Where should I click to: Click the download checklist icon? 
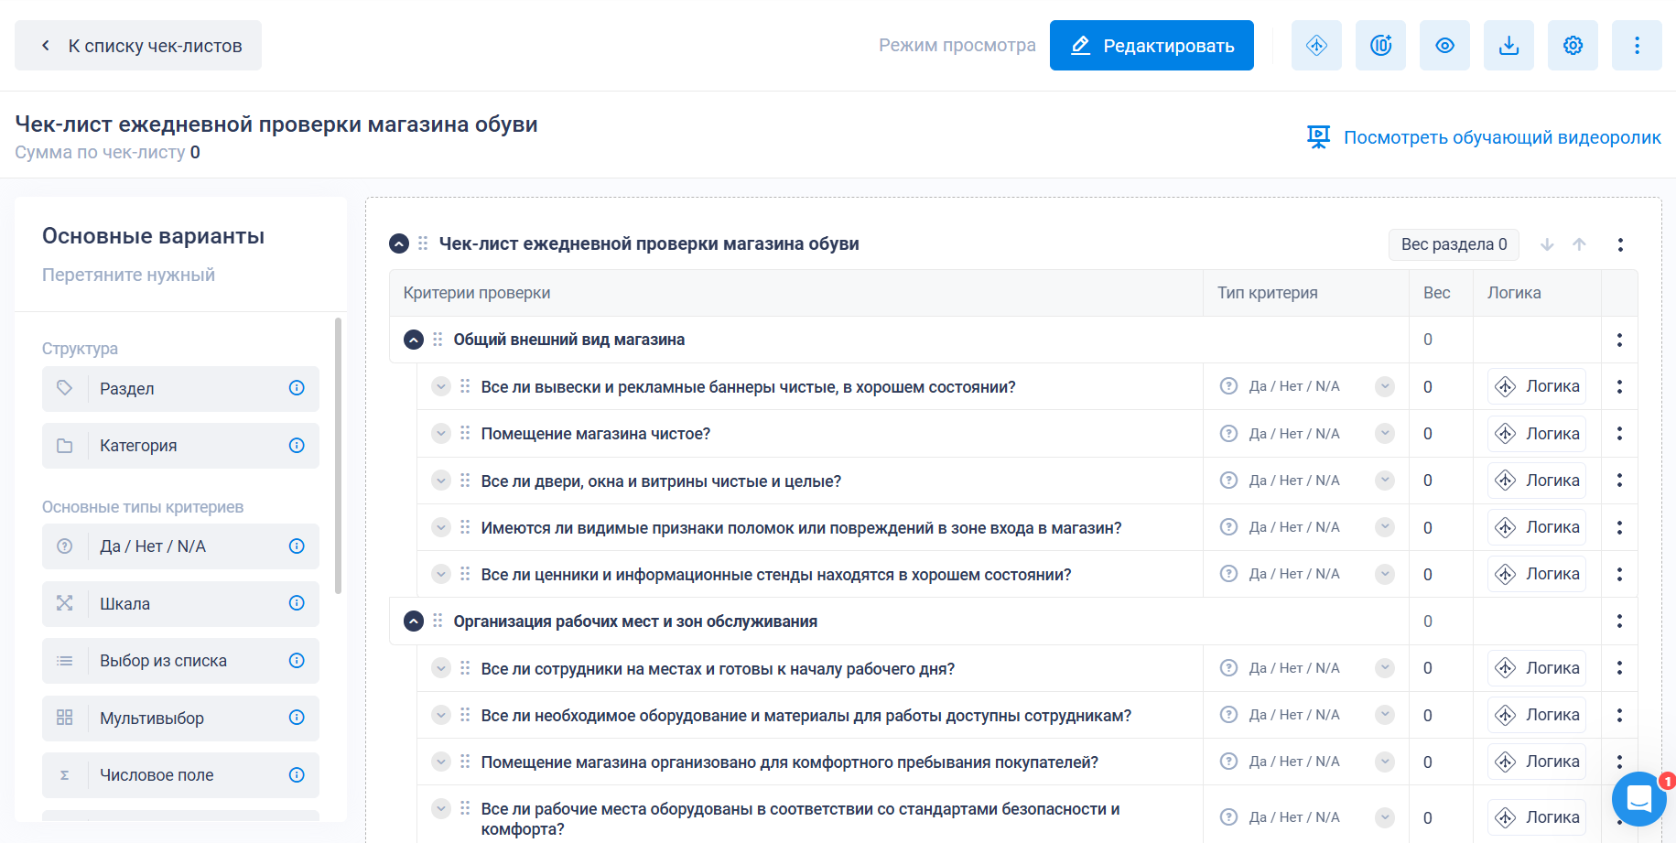tap(1508, 44)
